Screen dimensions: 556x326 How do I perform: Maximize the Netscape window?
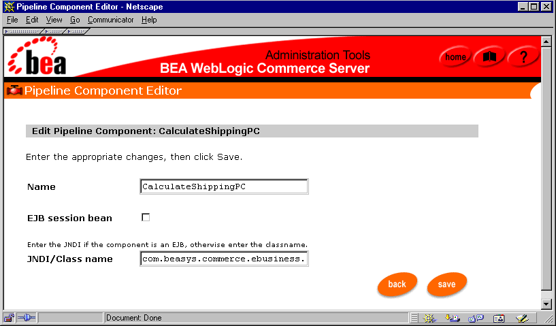point(534,7)
